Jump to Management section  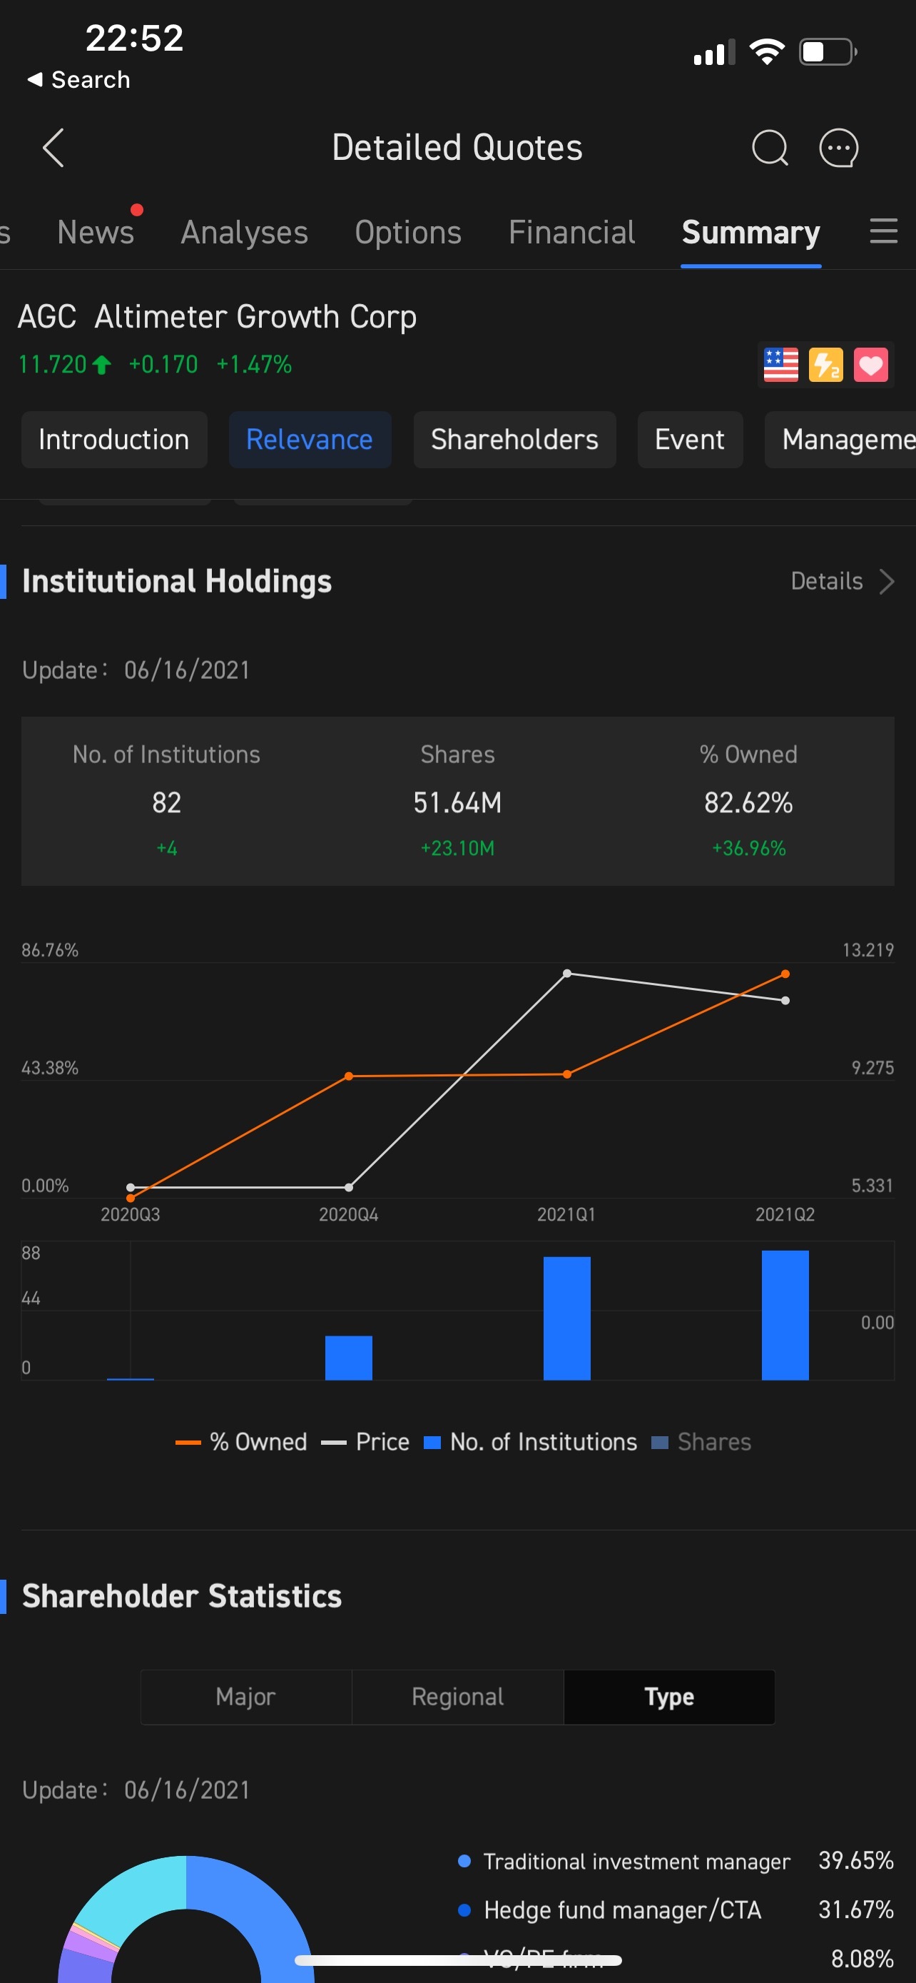click(x=840, y=440)
